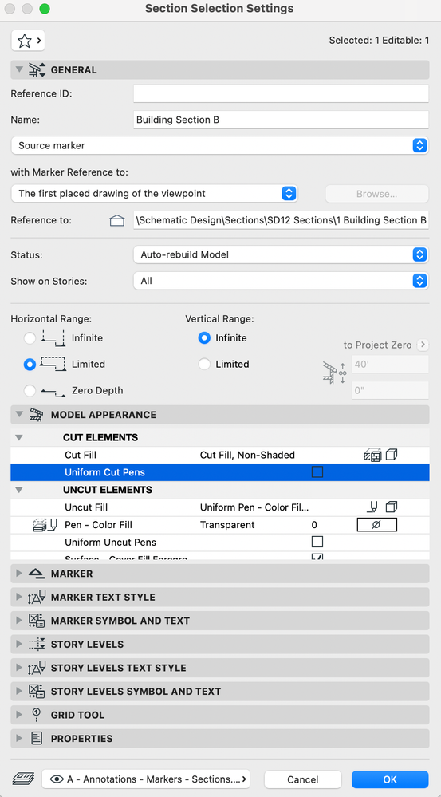The height and width of the screenshot is (797, 441).
Task: Expand the MARKER TEXT STYLE panel
Action: [x=220, y=598]
